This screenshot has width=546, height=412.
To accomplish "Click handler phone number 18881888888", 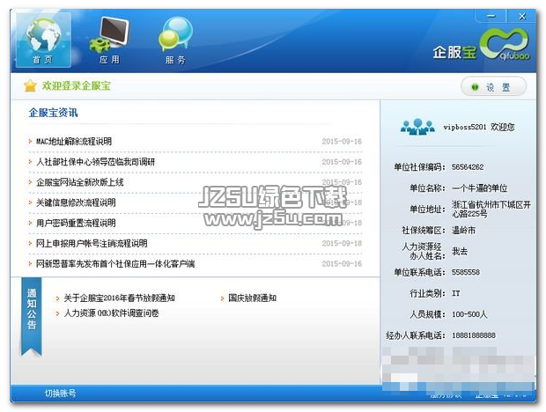I will pyautogui.click(x=474, y=335).
